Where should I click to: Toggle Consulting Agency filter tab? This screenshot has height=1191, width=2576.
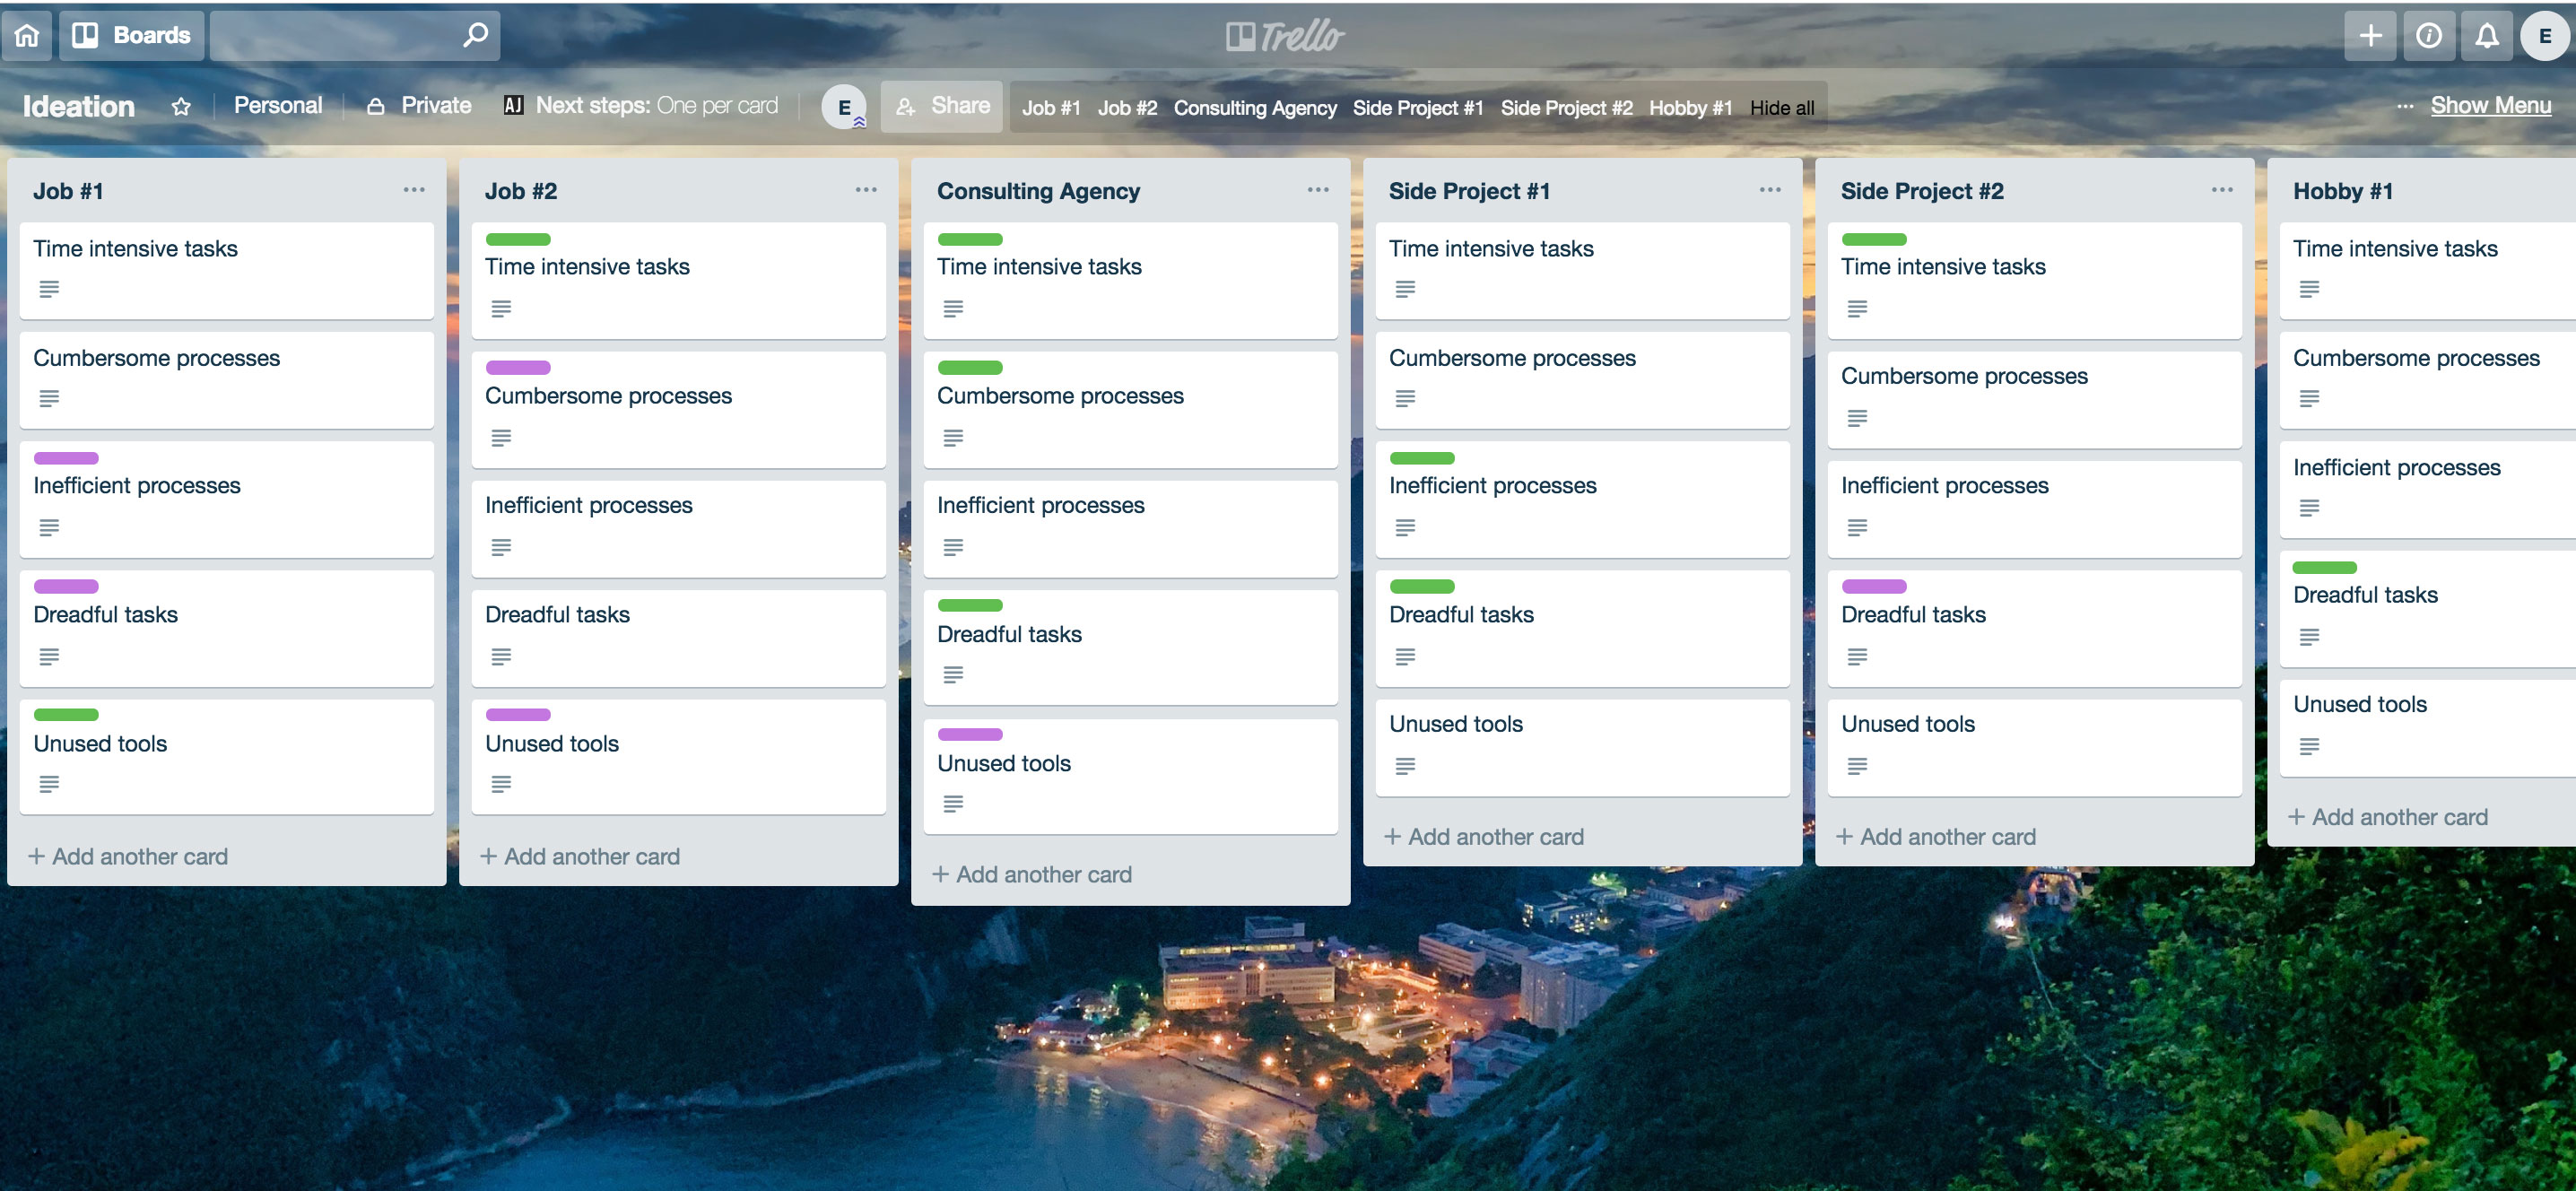1255,107
